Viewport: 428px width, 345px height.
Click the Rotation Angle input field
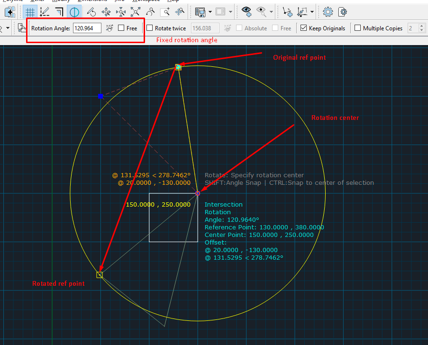(x=87, y=28)
